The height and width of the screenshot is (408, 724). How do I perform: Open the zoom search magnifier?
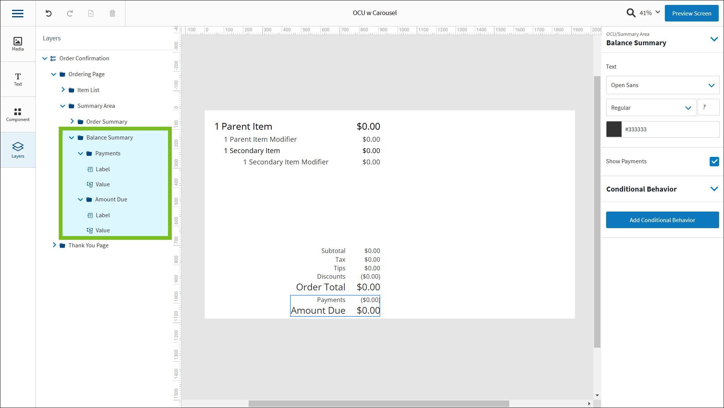[x=631, y=12]
